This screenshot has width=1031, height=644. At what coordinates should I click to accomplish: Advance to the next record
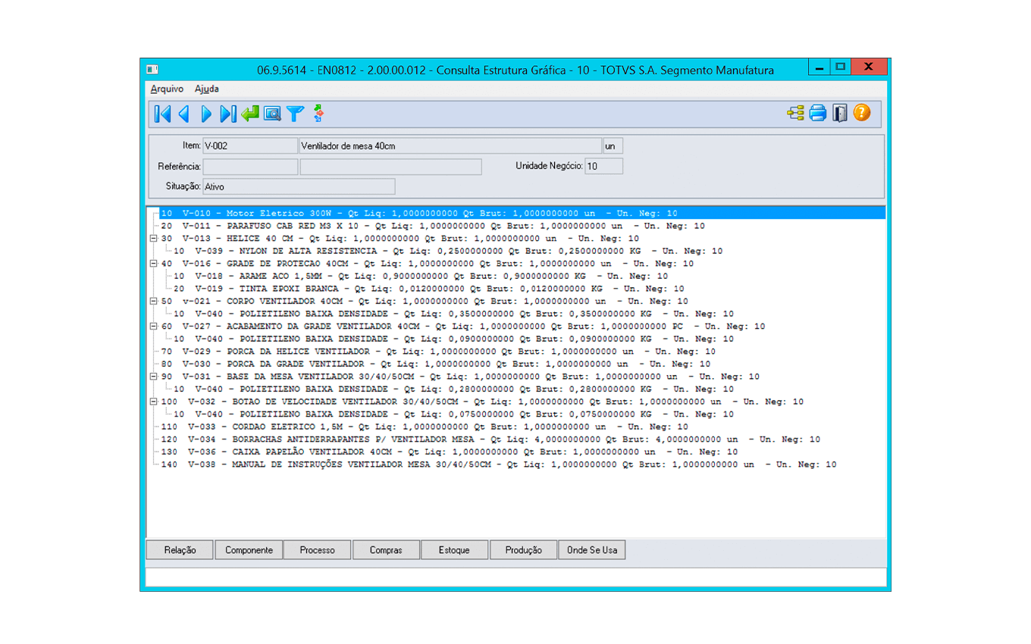(x=206, y=114)
